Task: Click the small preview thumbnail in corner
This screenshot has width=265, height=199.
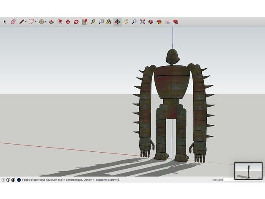Action: tap(248, 171)
